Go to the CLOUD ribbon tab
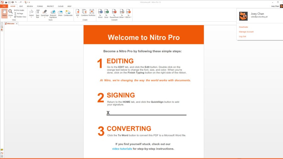 [x=61, y=6]
